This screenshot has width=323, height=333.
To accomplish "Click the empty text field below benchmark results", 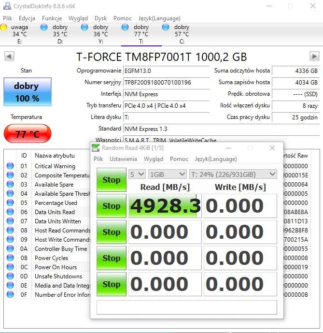I will (187, 307).
